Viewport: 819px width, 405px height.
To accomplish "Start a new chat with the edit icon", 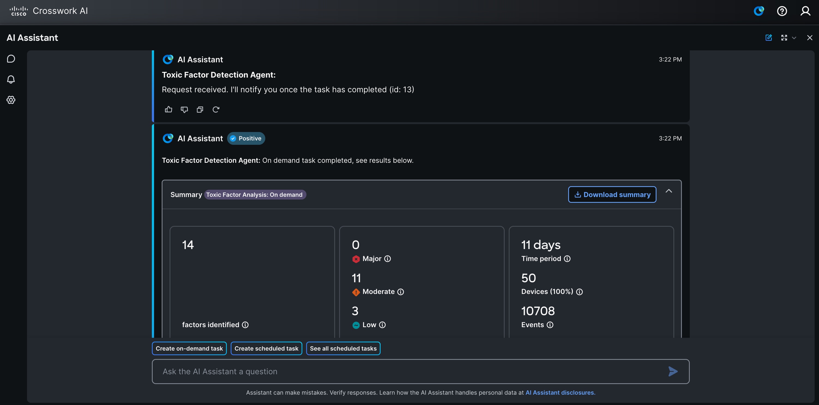I will pos(769,38).
